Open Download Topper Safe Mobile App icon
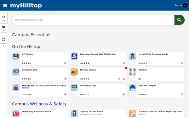This screenshot has height=118, width=189. [74, 56]
